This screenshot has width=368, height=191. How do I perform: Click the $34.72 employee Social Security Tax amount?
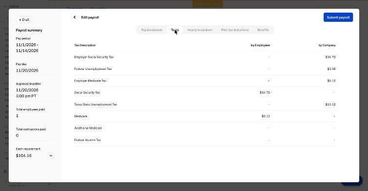(x=265, y=92)
